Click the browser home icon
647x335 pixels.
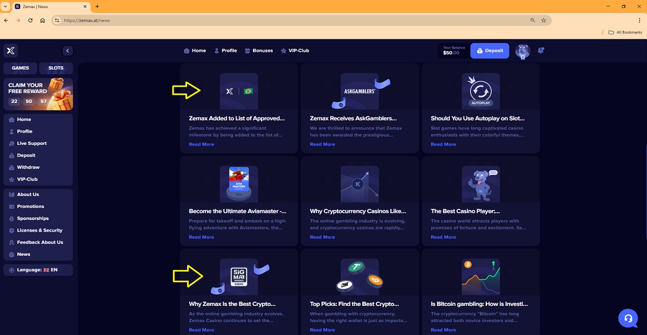pos(43,20)
